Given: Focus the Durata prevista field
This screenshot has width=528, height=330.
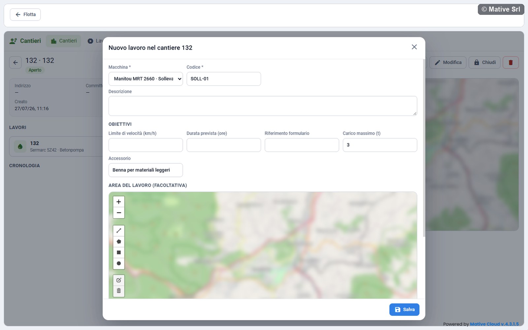Looking at the screenshot, I should (x=224, y=145).
